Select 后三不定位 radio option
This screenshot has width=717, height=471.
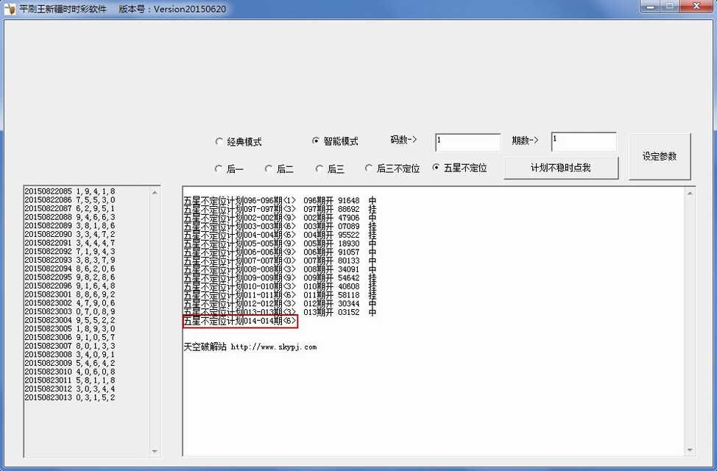click(x=370, y=169)
